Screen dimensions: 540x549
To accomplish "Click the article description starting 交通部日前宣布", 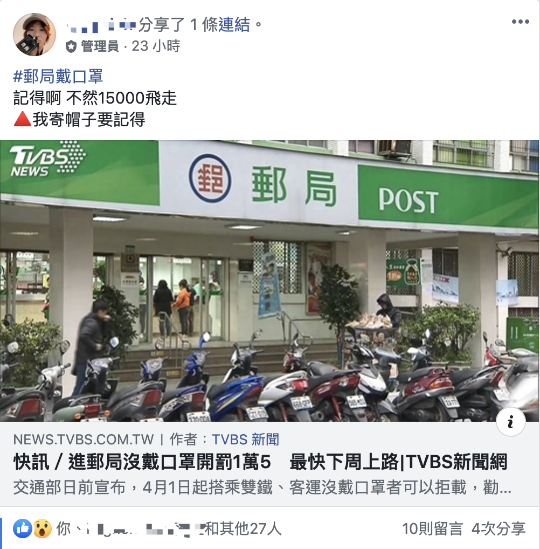I will [x=262, y=488].
